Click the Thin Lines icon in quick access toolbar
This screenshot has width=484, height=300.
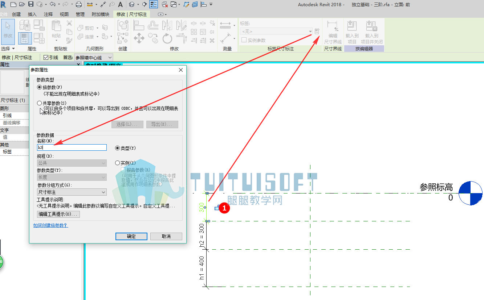[154, 4]
